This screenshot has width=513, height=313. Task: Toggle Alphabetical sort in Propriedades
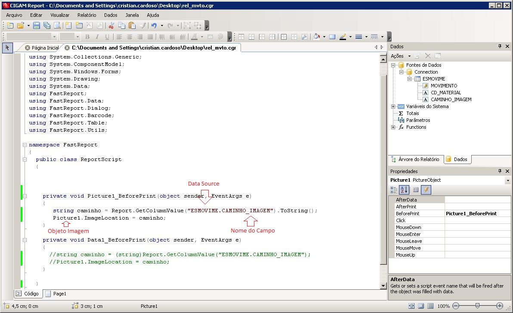[x=404, y=189]
